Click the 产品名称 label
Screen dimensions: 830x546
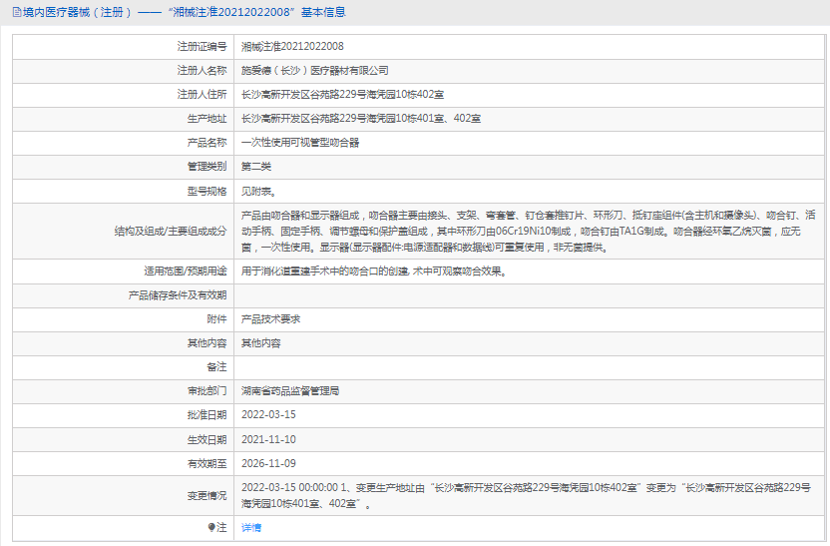(x=207, y=143)
